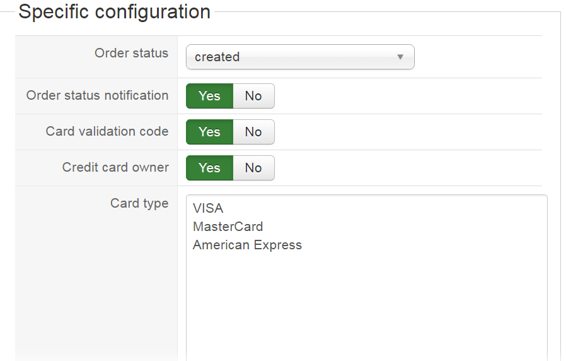Click the Order status dropdown arrow
The height and width of the screenshot is (361, 566).
coord(400,57)
